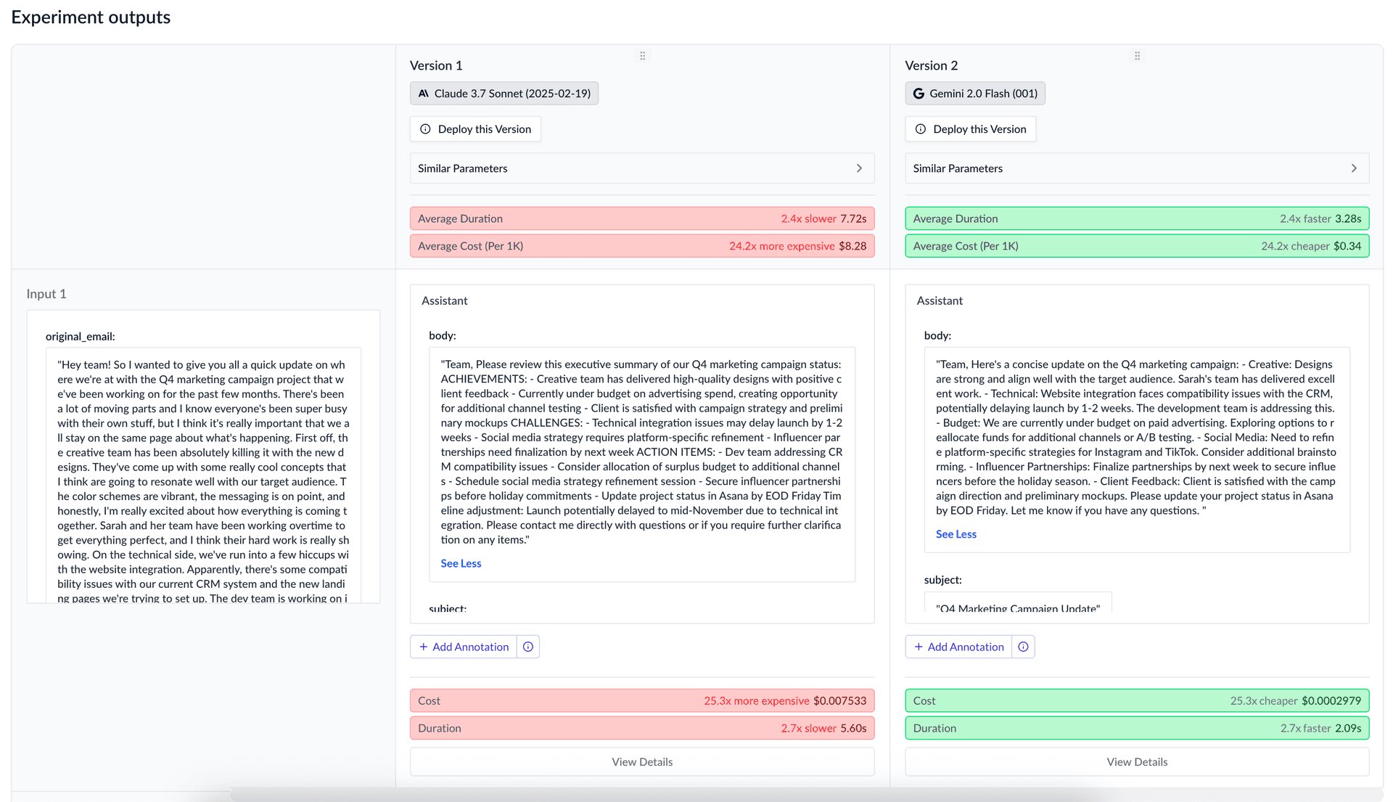The image size is (1393, 802).
Task: Click the plus icon on Version 1's Add Annotation
Action: click(x=423, y=646)
